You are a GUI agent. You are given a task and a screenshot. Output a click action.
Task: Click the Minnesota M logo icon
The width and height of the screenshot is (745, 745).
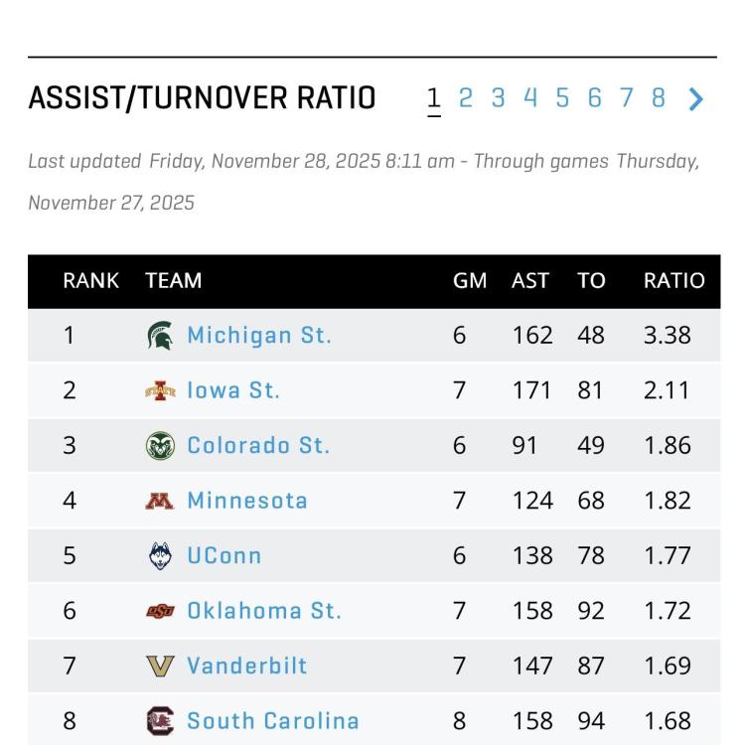pos(159,501)
